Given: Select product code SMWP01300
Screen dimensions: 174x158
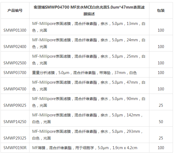Looking at the screenshot, I should tap(15, 30).
